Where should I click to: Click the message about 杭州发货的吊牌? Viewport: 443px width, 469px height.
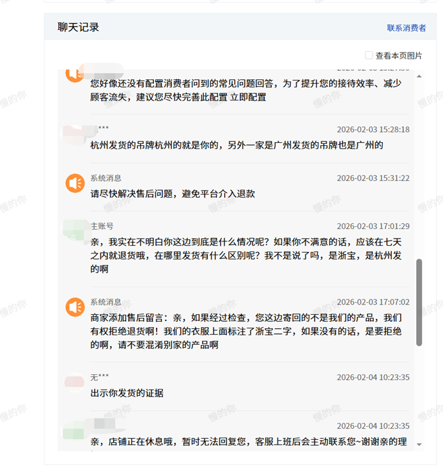click(x=237, y=145)
